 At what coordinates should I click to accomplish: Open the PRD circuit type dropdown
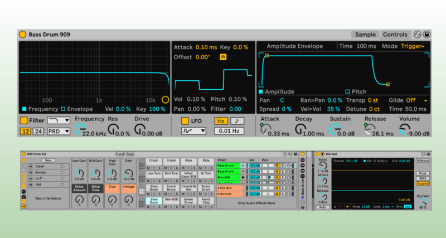click(x=59, y=132)
